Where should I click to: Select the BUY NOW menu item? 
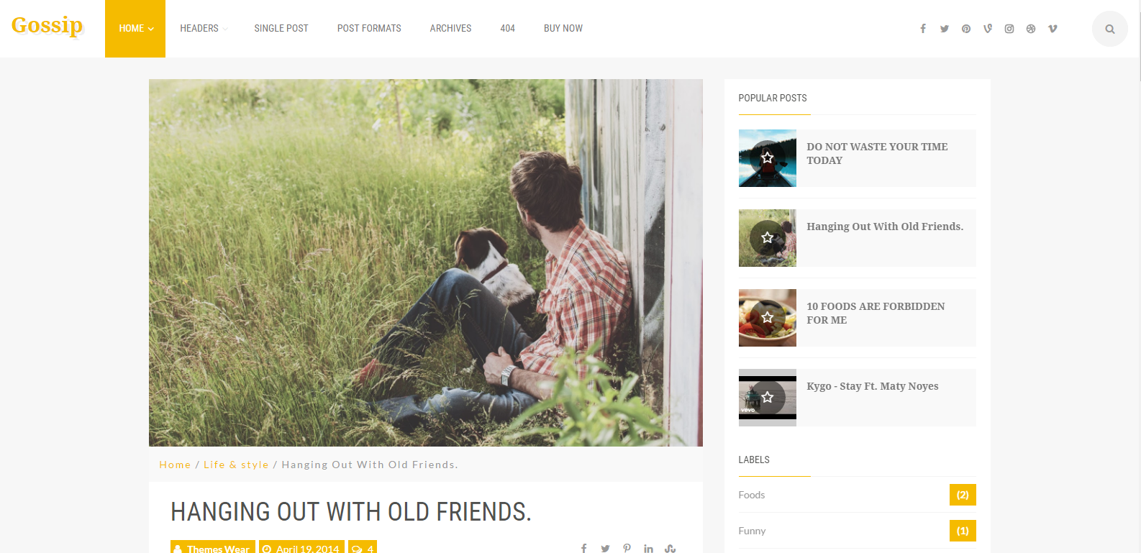click(563, 29)
